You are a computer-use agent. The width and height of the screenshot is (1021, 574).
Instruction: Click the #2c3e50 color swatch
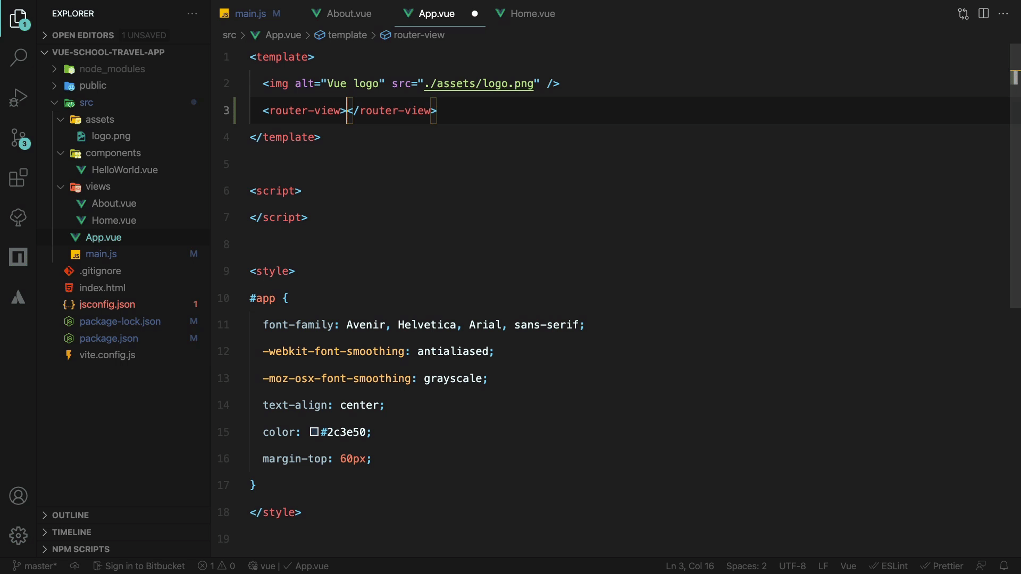pos(314,432)
